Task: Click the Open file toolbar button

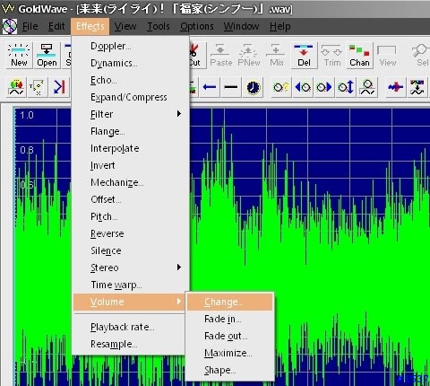Action: click(47, 56)
